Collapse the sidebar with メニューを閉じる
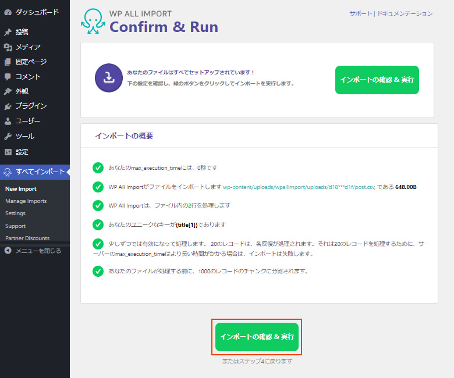 tap(33, 251)
